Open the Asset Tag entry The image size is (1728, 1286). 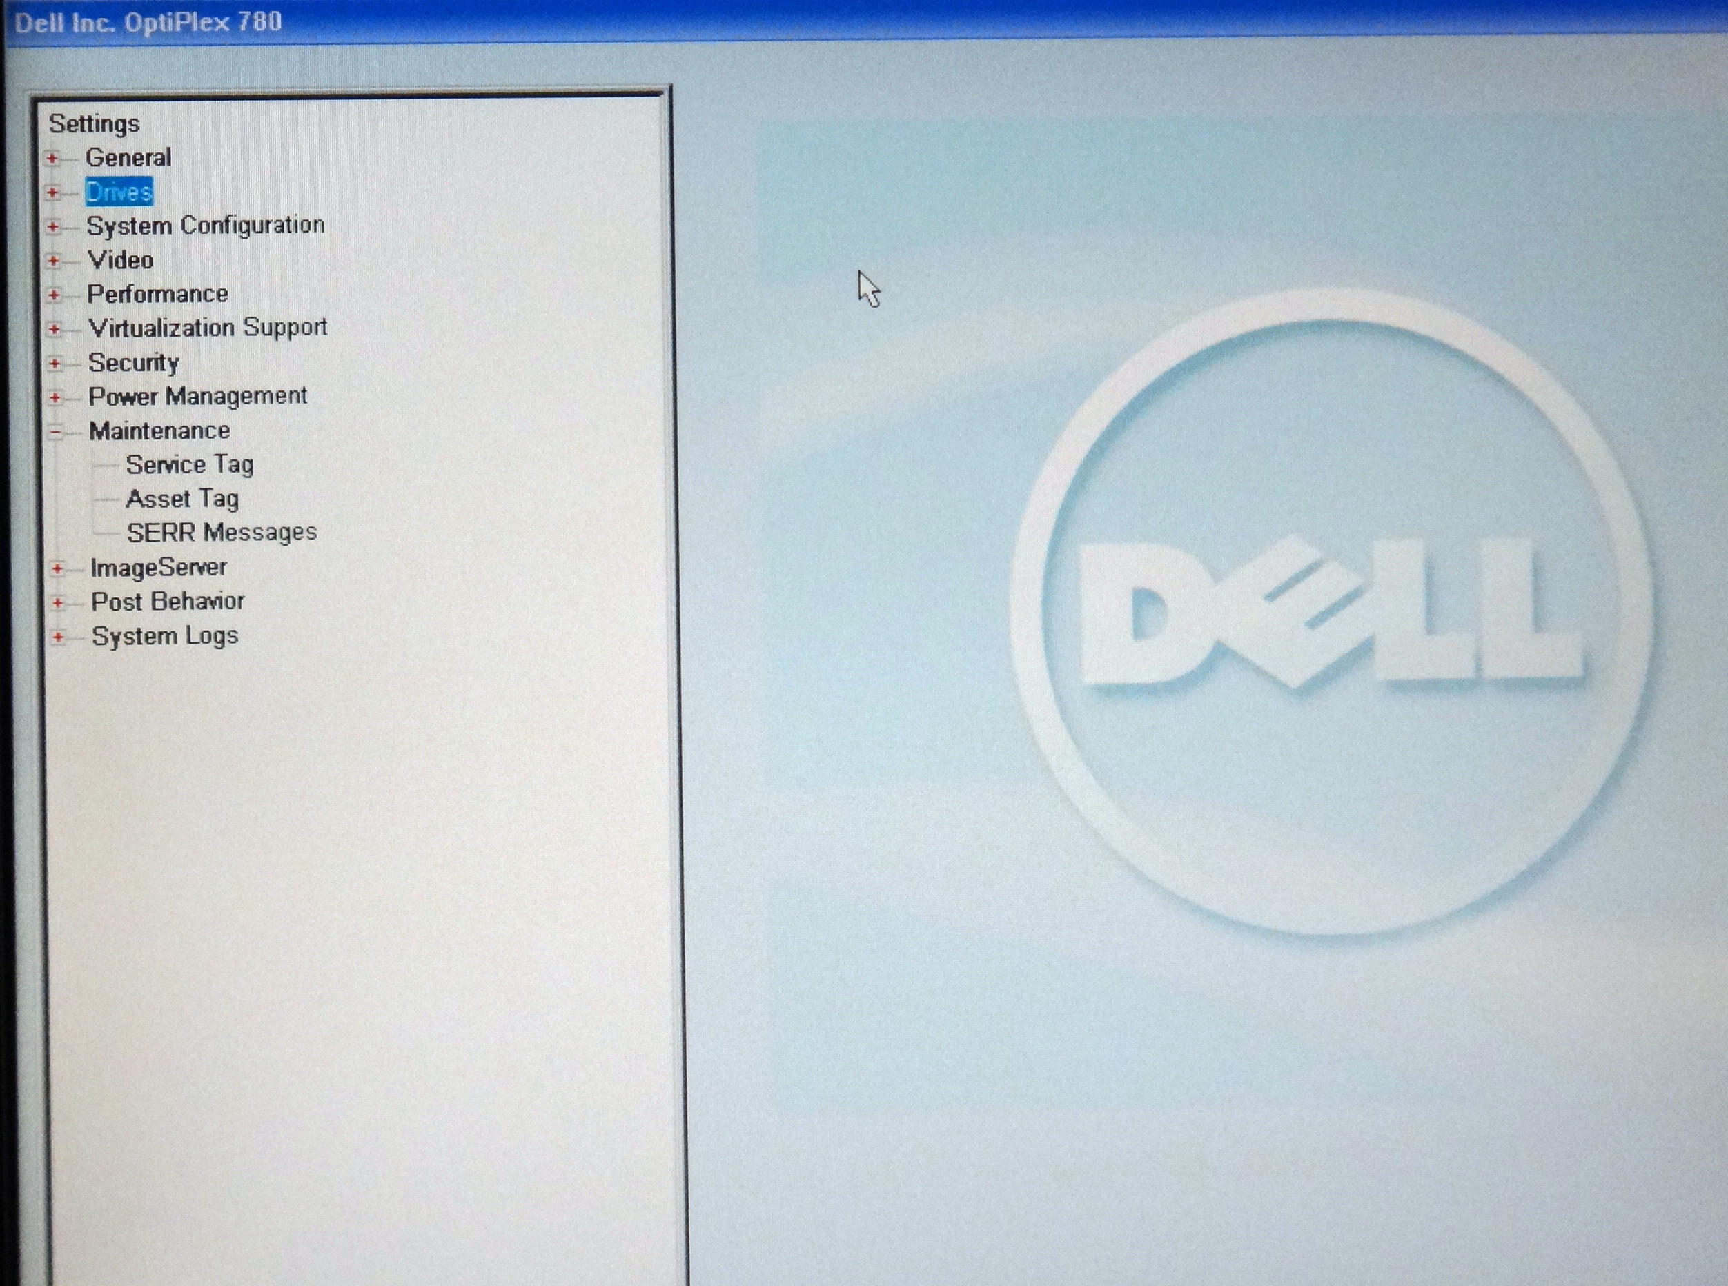[x=183, y=499]
